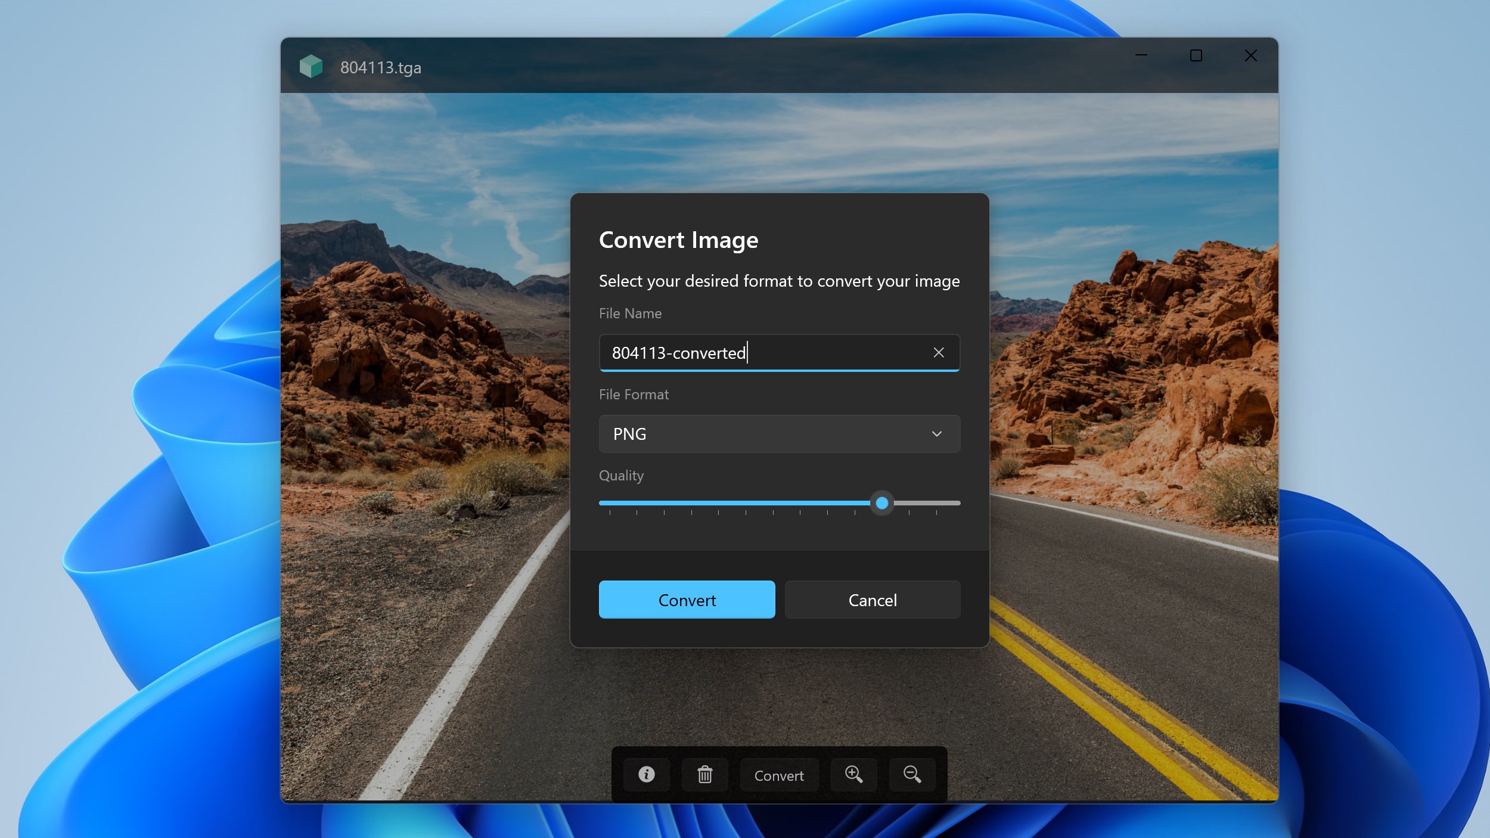This screenshot has width=1490, height=838.
Task: Click the 'Select your desired format' description
Action: pos(780,281)
